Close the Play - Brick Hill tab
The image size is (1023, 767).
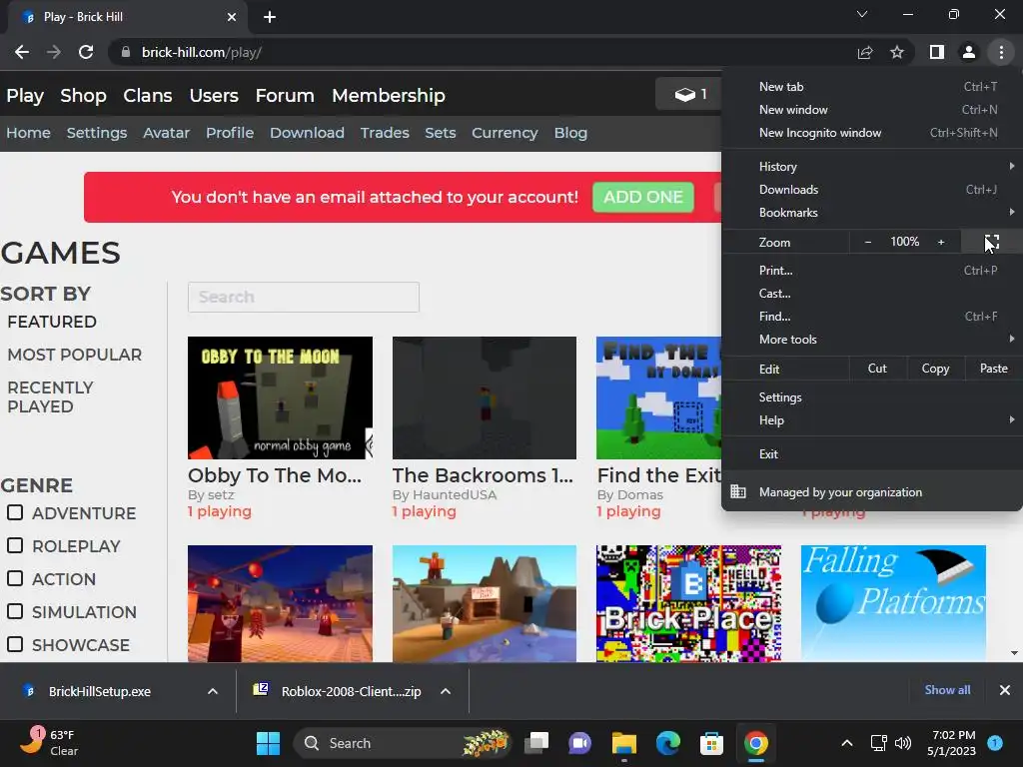232,17
